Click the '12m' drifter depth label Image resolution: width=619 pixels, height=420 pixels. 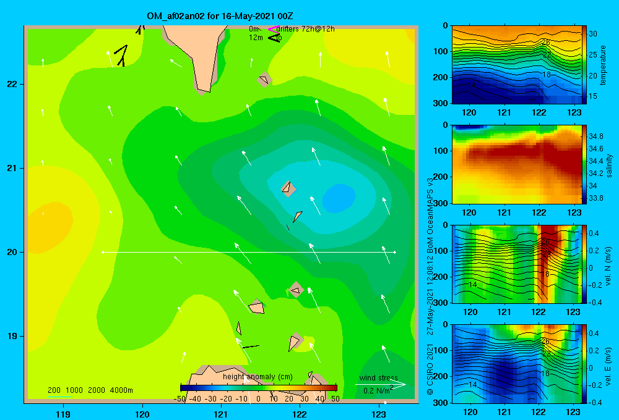pyautogui.click(x=256, y=38)
